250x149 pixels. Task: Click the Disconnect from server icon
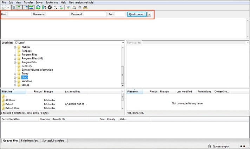click(x=55, y=7)
